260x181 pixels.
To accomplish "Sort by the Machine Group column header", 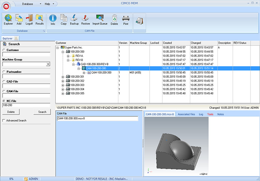I will coord(139,43).
